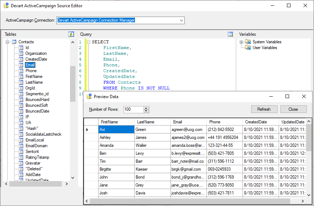This screenshot has width=314, height=206.
Task: Click the Devart editor title bar icon
Action: (6, 6)
